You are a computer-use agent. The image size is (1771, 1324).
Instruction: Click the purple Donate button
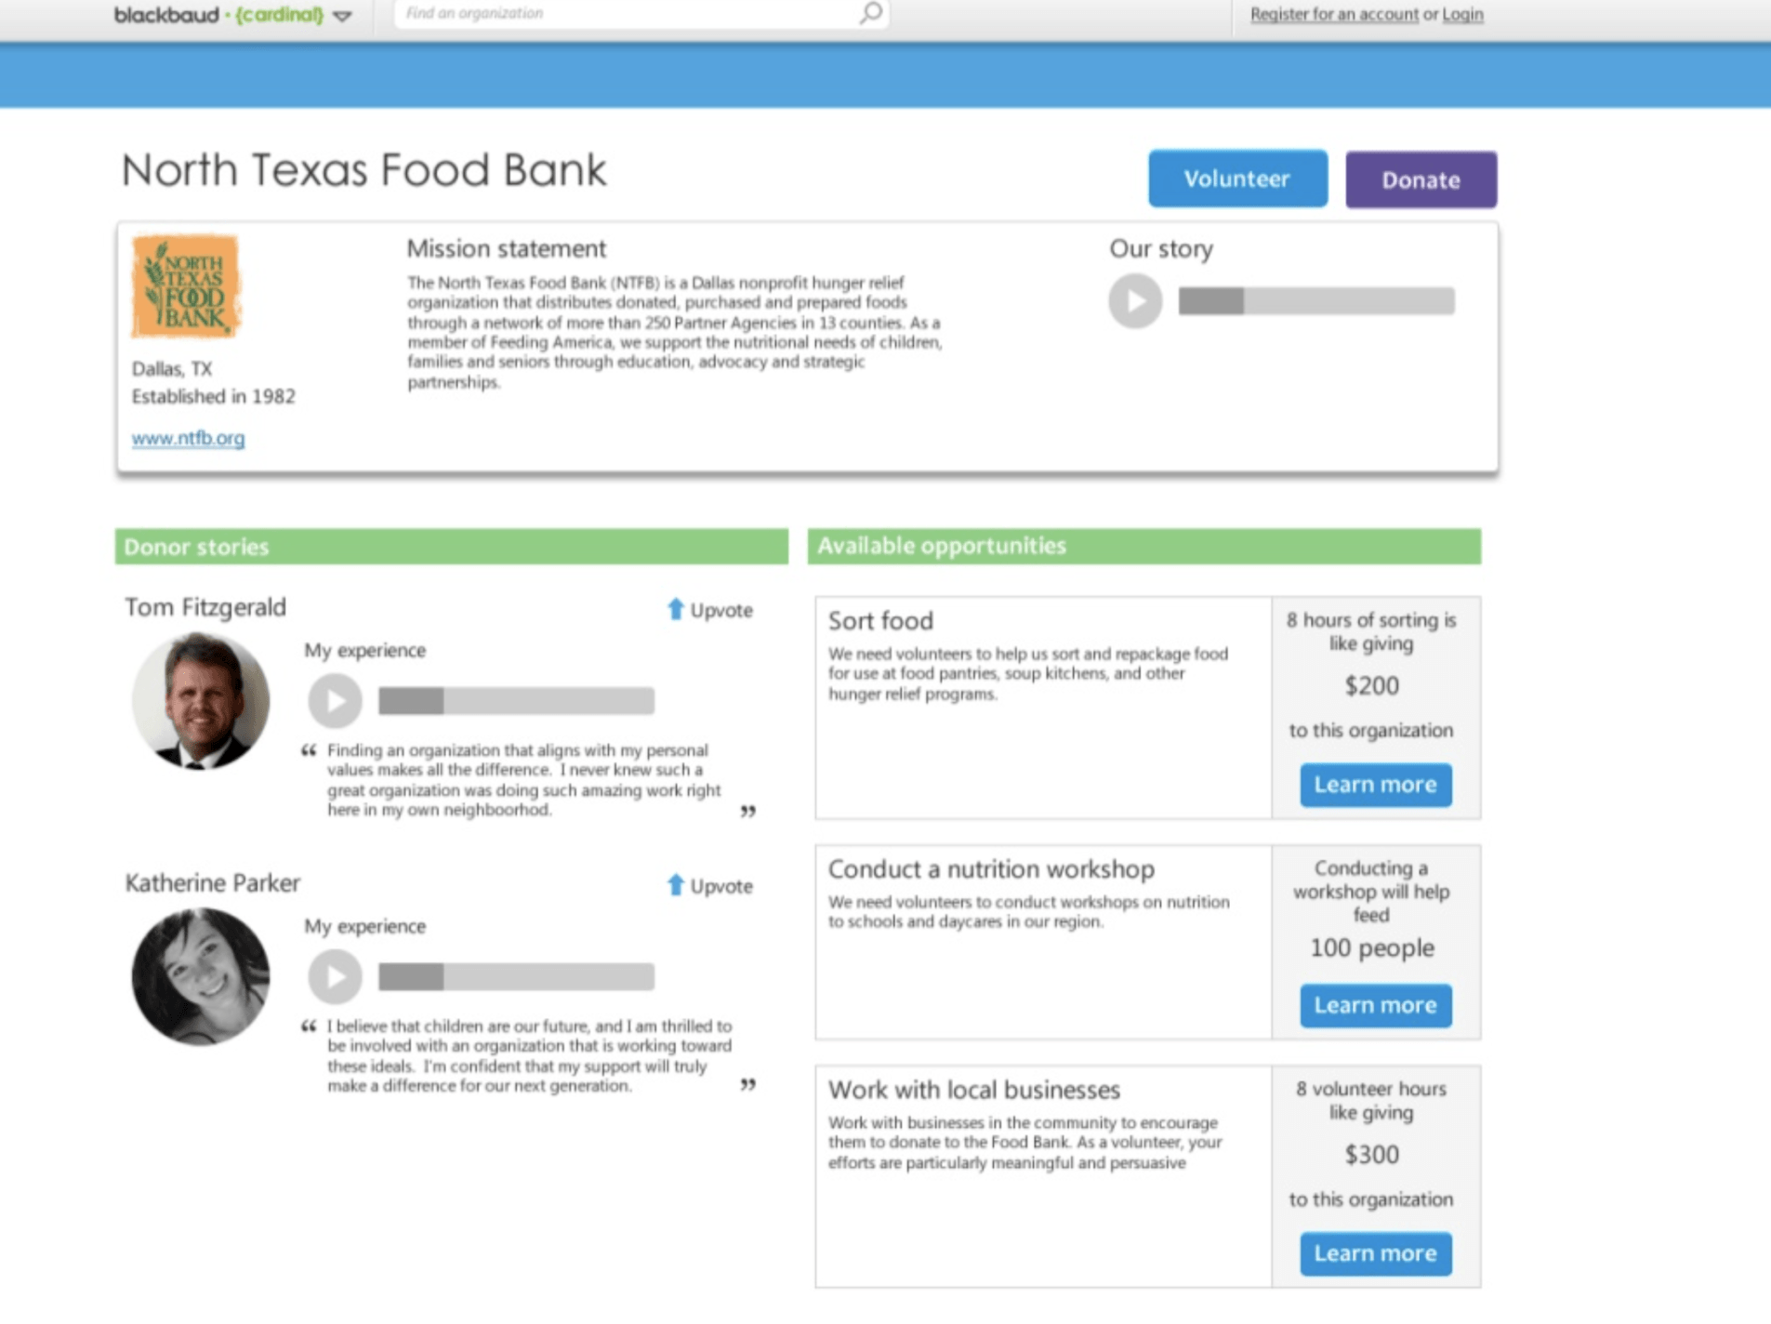pos(1421,179)
